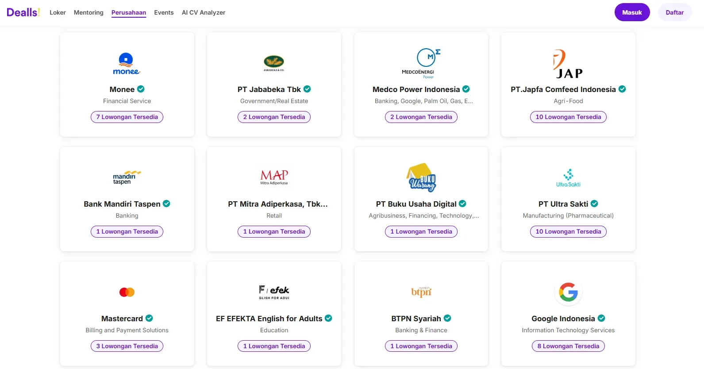Click 'Billing and Payment Solutions' text
704x369 pixels.
[127, 330]
